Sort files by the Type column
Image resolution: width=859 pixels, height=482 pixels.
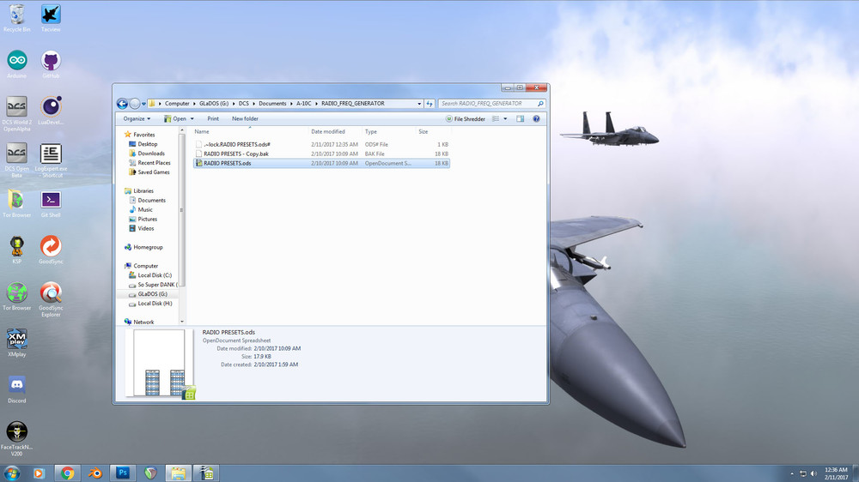pyautogui.click(x=389, y=132)
